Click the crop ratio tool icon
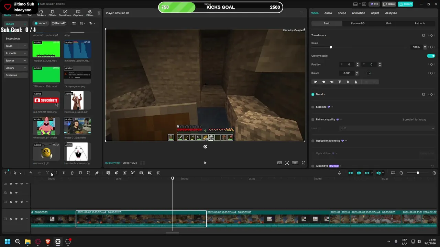 [x=89, y=173]
